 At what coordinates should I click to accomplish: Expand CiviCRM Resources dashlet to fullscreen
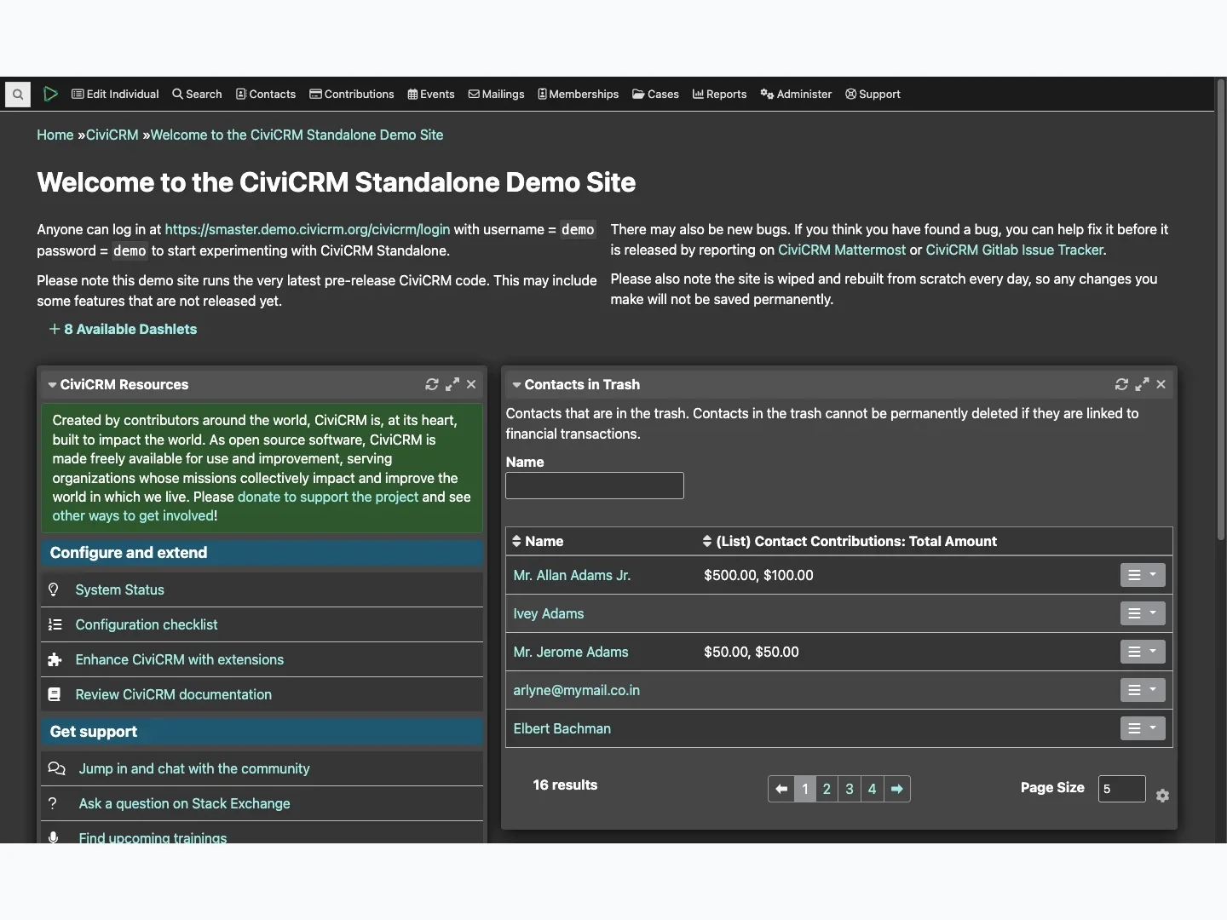pos(452,384)
